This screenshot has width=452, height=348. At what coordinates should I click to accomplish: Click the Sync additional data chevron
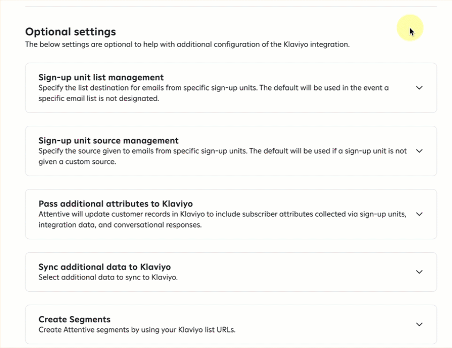[x=419, y=272]
